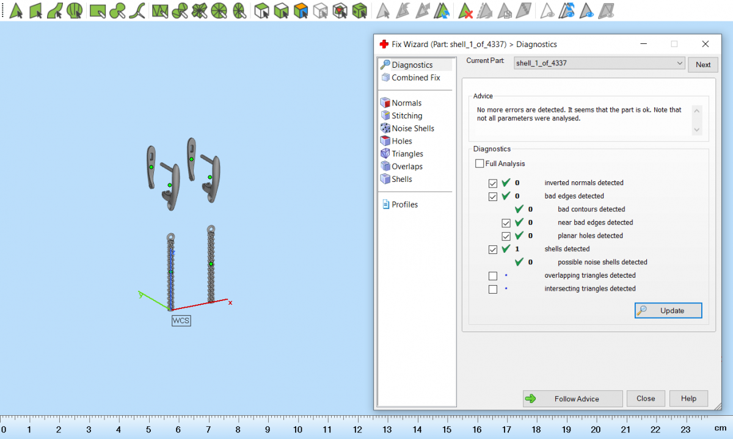Click the orange and blue cube icon
The width and height of the screenshot is (733, 439).
click(300, 10)
